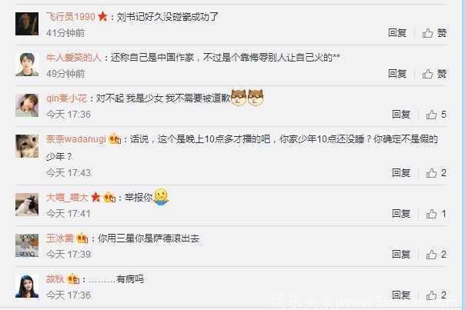Click 回复 on qin秦小花's comment
The width and height of the screenshot is (465, 310).
point(401,115)
